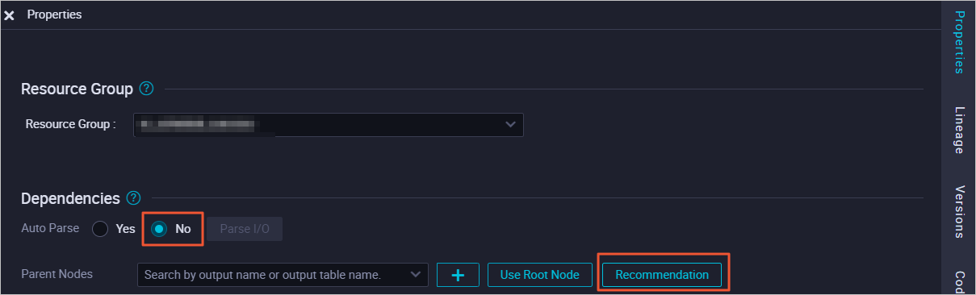Click the Recommendation button
The image size is (976, 295).
pos(662,275)
